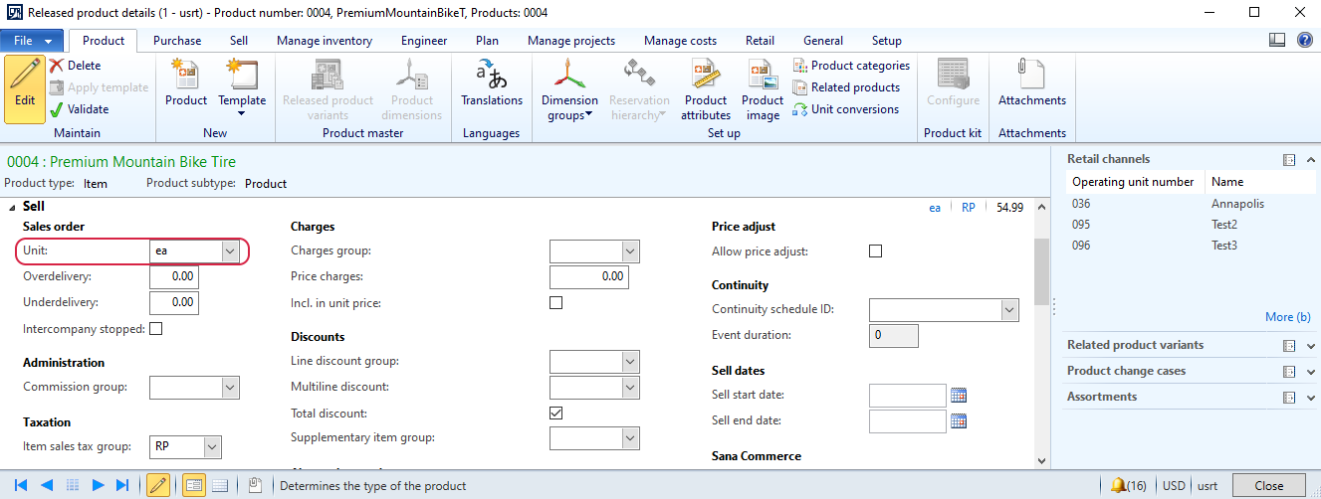Create a new Product via ribbon icon
Screen dimensions: 1321x499
coord(186,83)
